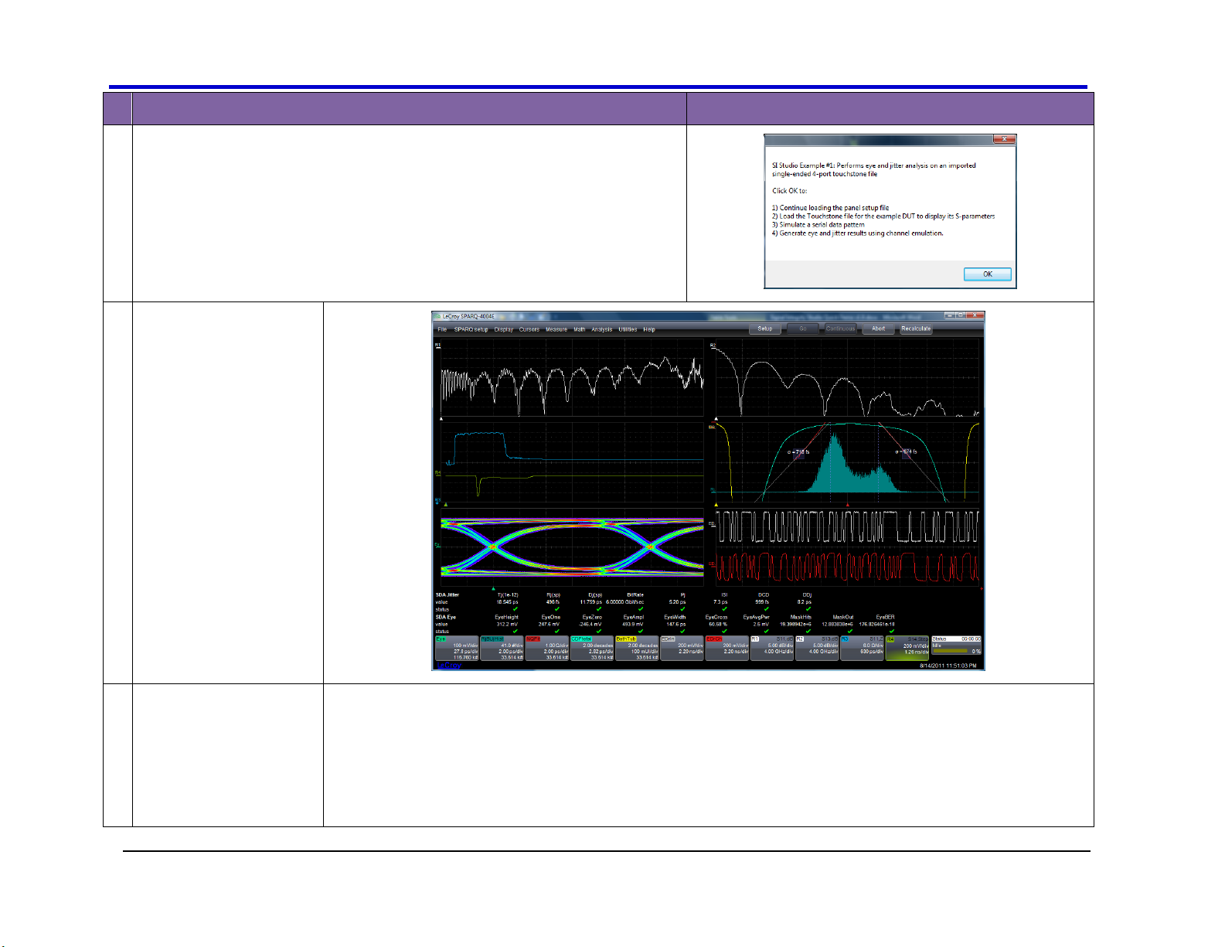This screenshot has height=947, width=1225.
Task: Close the SI Studio example dialog
Action: (1004, 139)
